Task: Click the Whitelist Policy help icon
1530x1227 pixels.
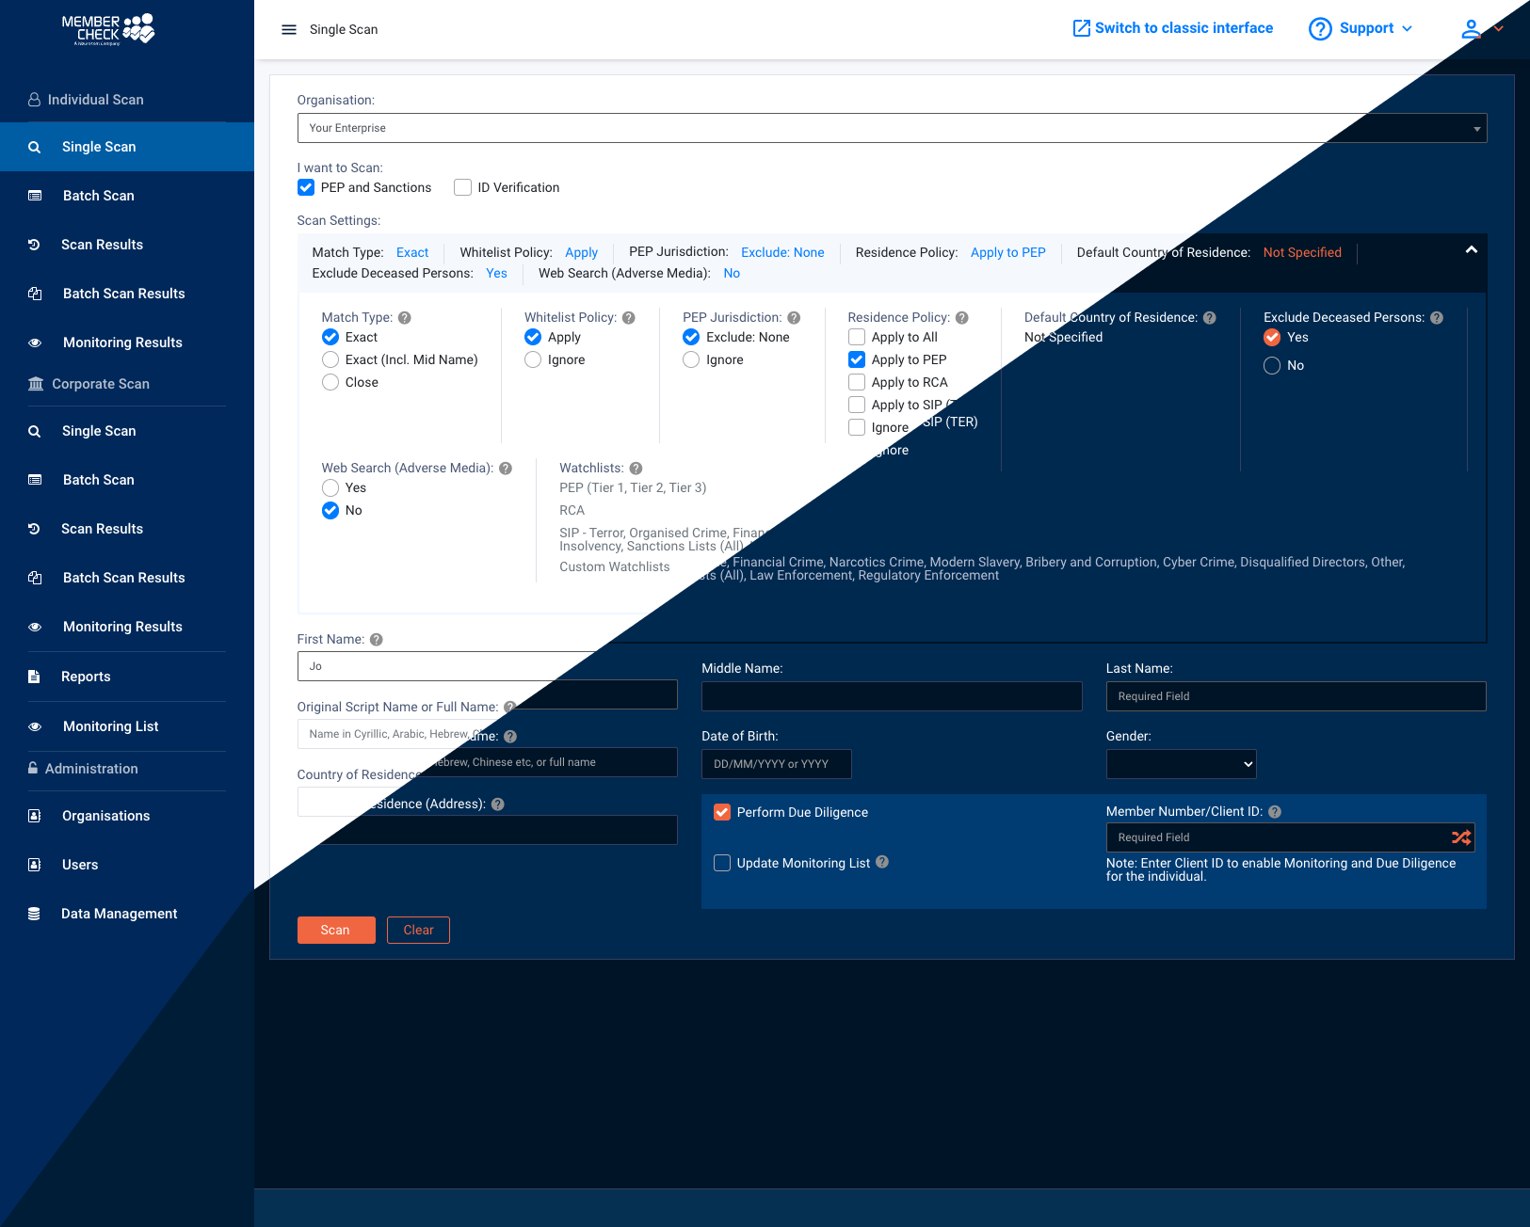Action: 629,318
